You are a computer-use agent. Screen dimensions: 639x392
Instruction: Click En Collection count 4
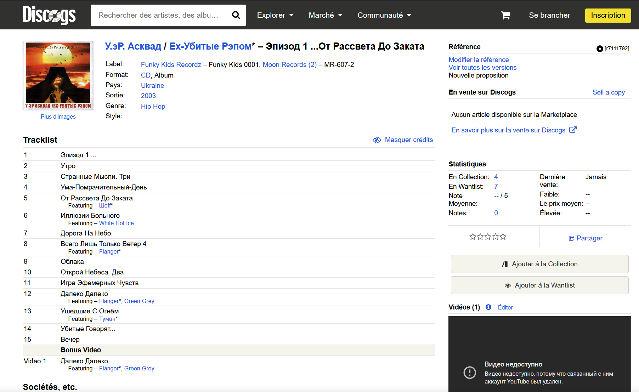(496, 177)
